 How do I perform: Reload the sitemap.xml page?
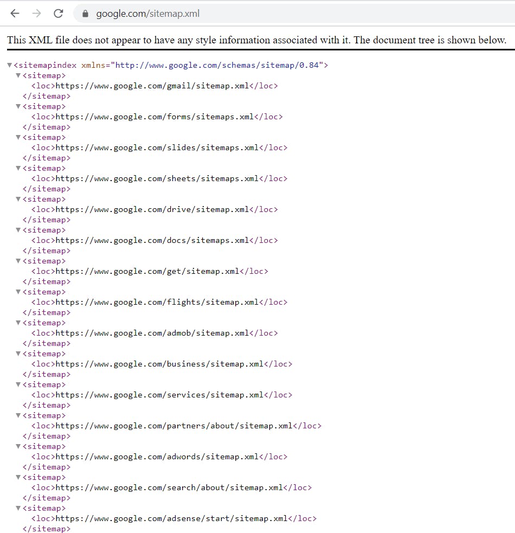pos(59,14)
